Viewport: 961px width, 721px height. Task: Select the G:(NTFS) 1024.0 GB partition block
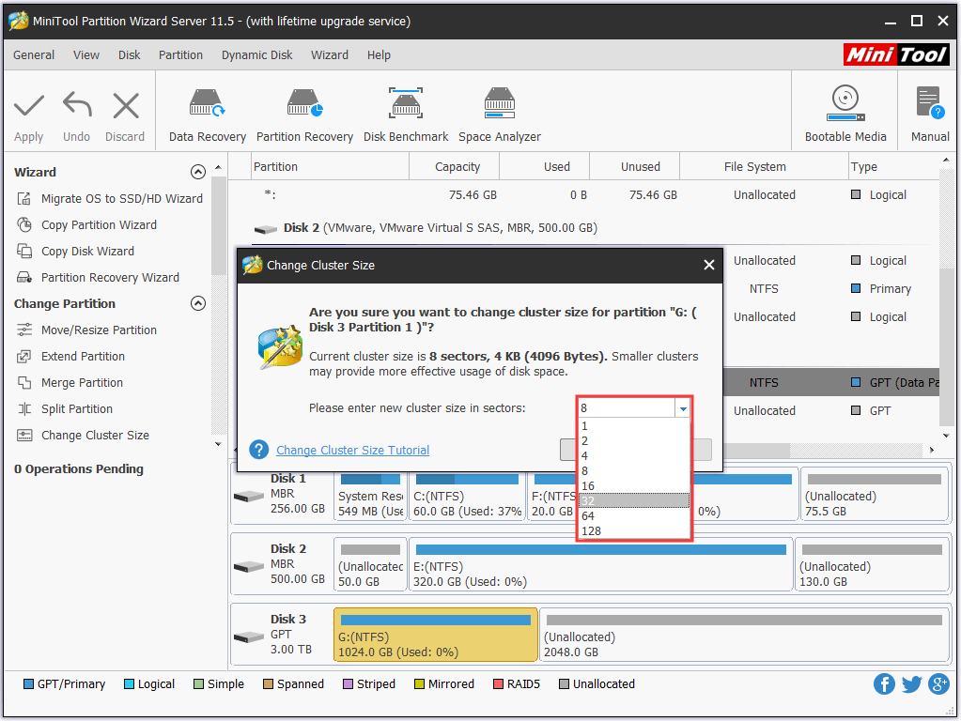(x=436, y=636)
